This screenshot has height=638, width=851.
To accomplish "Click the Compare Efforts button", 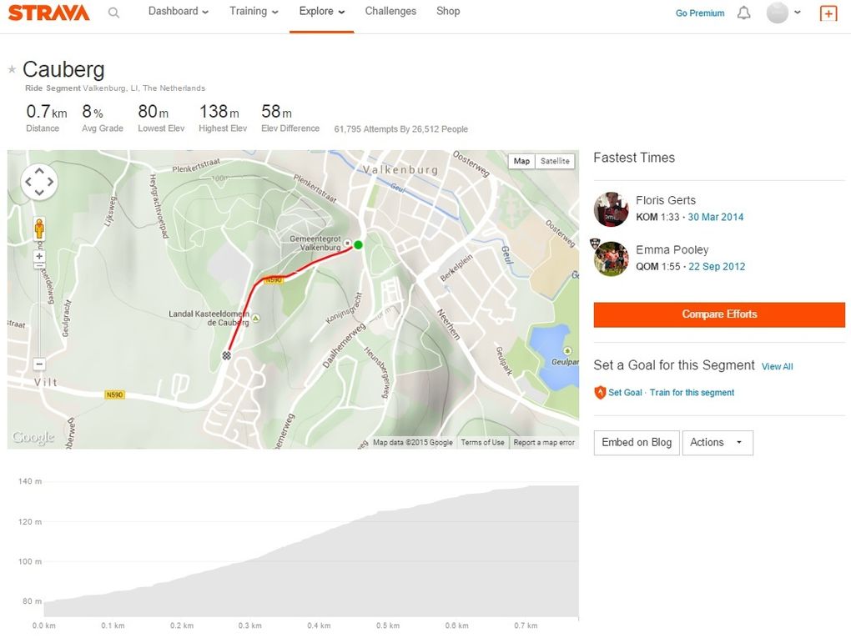I will point(719,314).
